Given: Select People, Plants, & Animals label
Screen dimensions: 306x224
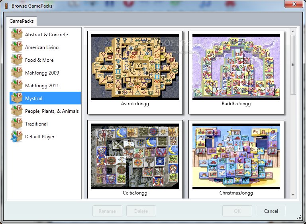Looking at the screenshot, I should coord(52,111).
